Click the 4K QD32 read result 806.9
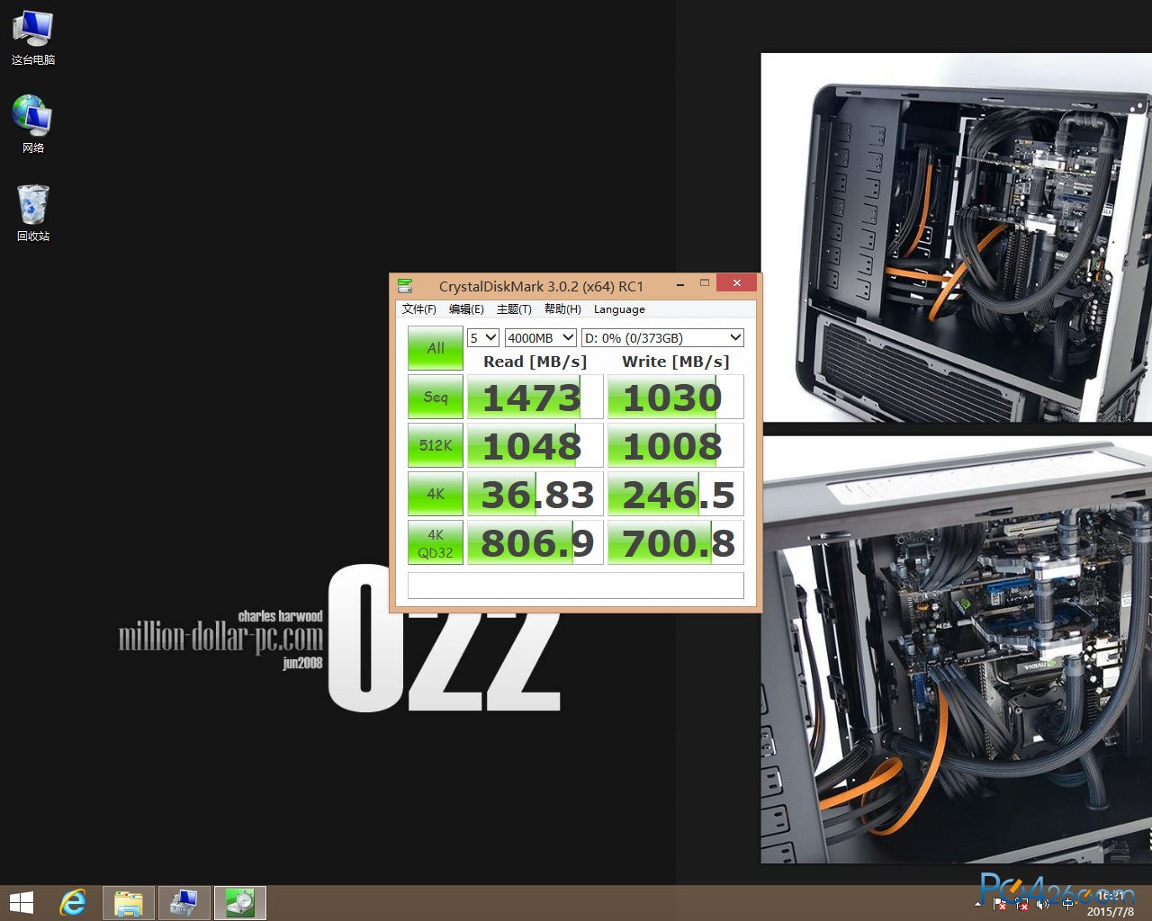 click(535, 542)
